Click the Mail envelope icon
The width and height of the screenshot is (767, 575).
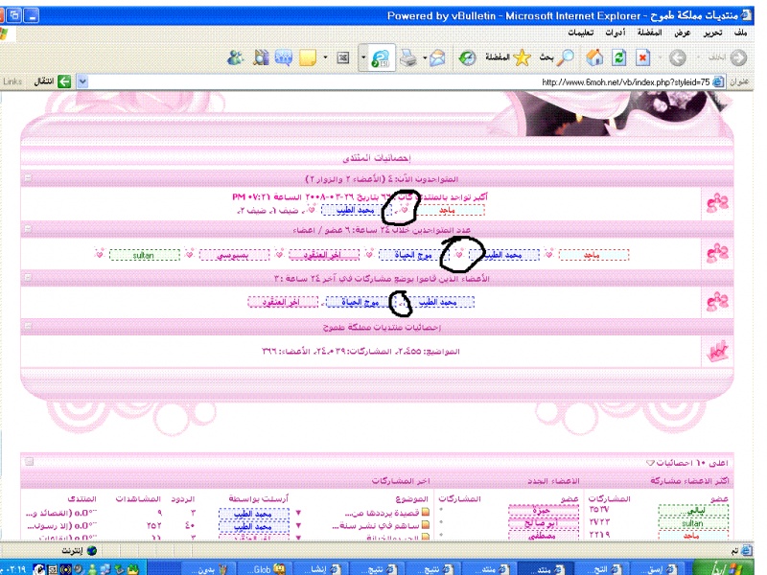point(437,57)
